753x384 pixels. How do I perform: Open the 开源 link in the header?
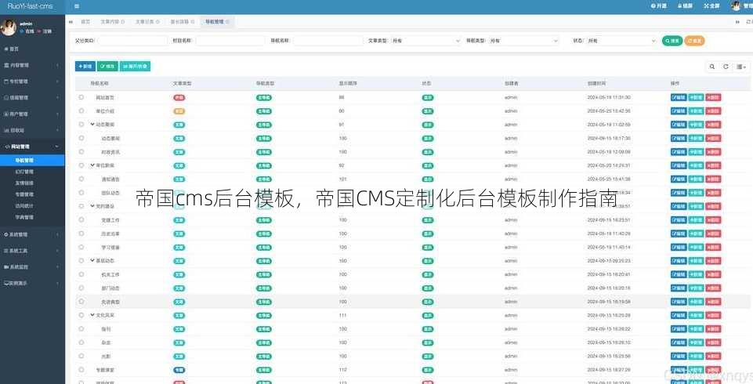(x=658, y=6)
